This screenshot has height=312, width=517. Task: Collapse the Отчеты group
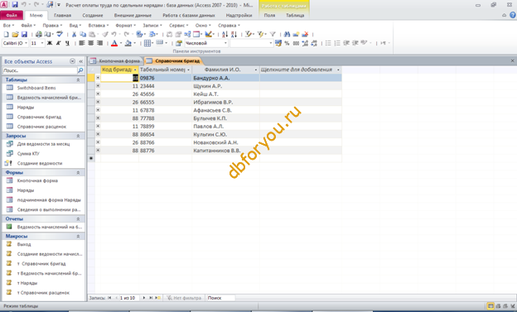(78, 219)
